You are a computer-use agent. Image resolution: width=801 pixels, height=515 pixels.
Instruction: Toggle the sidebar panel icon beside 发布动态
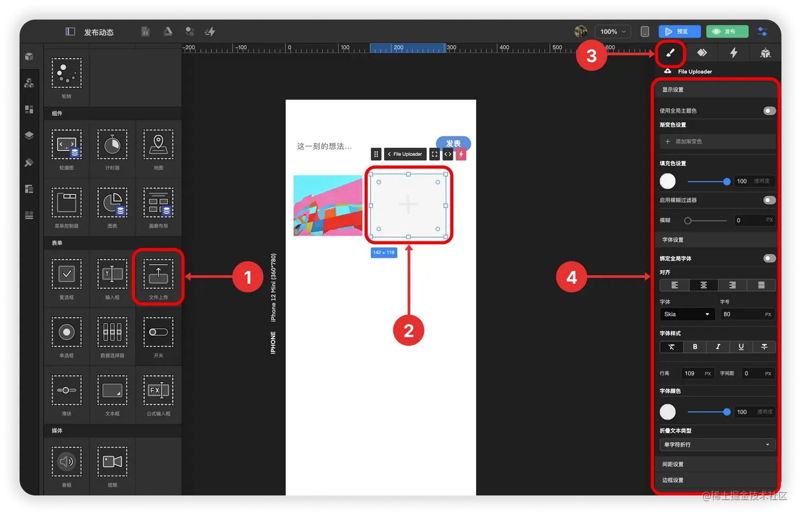pyautogui.click(x=70, y=32)
